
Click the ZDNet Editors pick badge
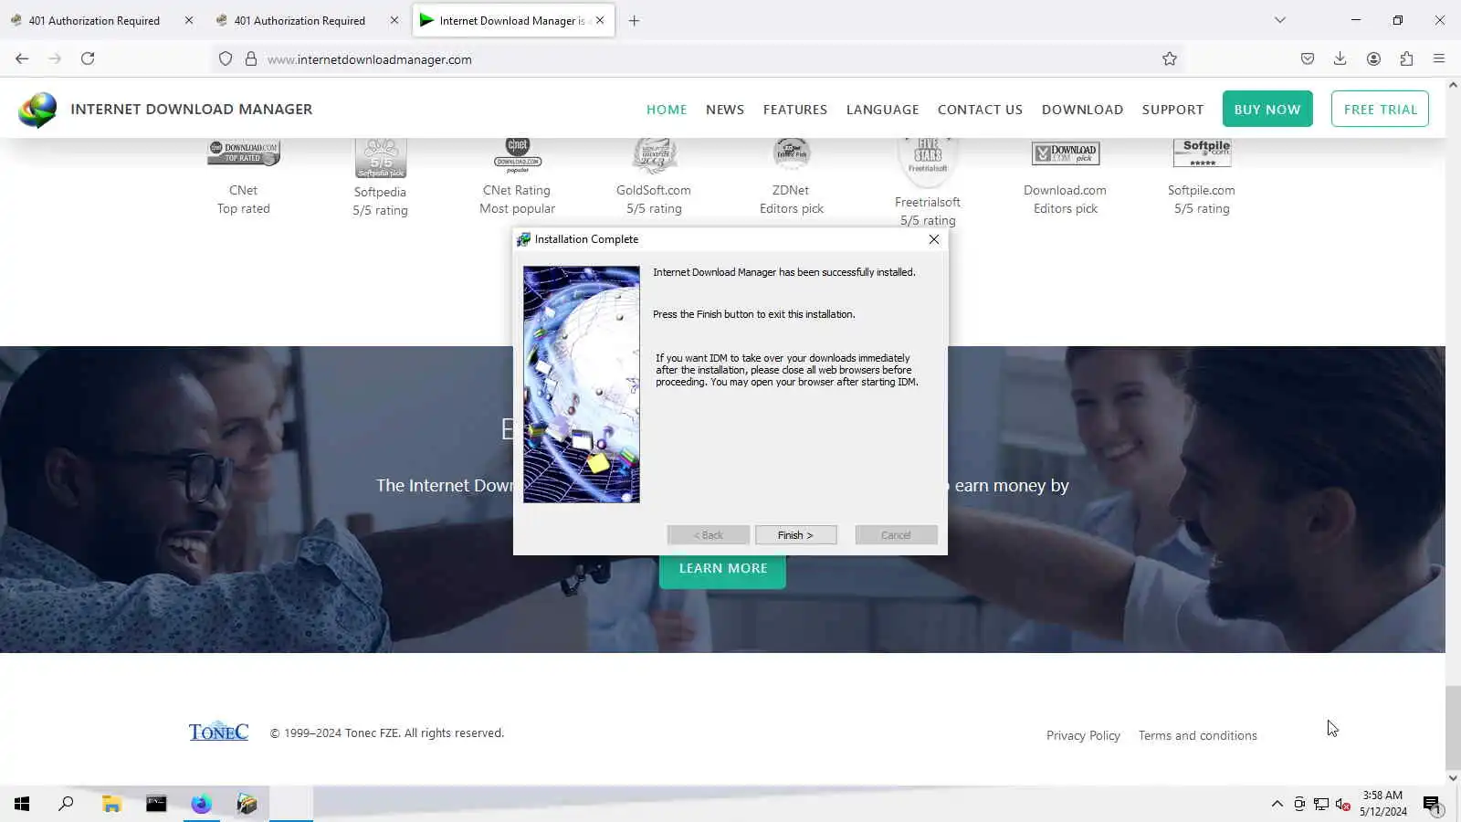792,153
